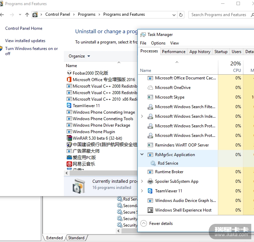254x242 pixels.
Task: Switch to the Startup tab
Action: point(221,52)
